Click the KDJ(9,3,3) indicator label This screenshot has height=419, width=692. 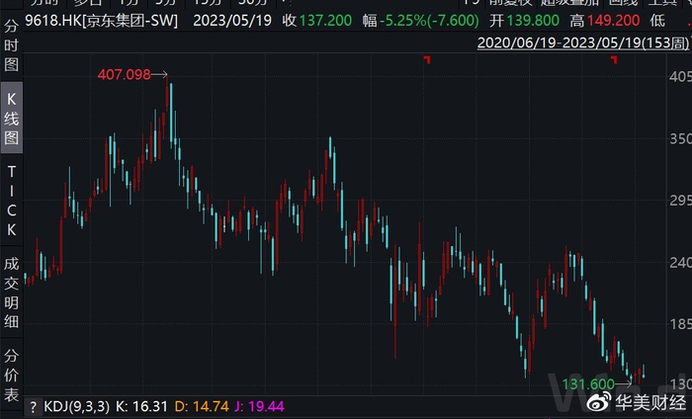pos(77,406)
